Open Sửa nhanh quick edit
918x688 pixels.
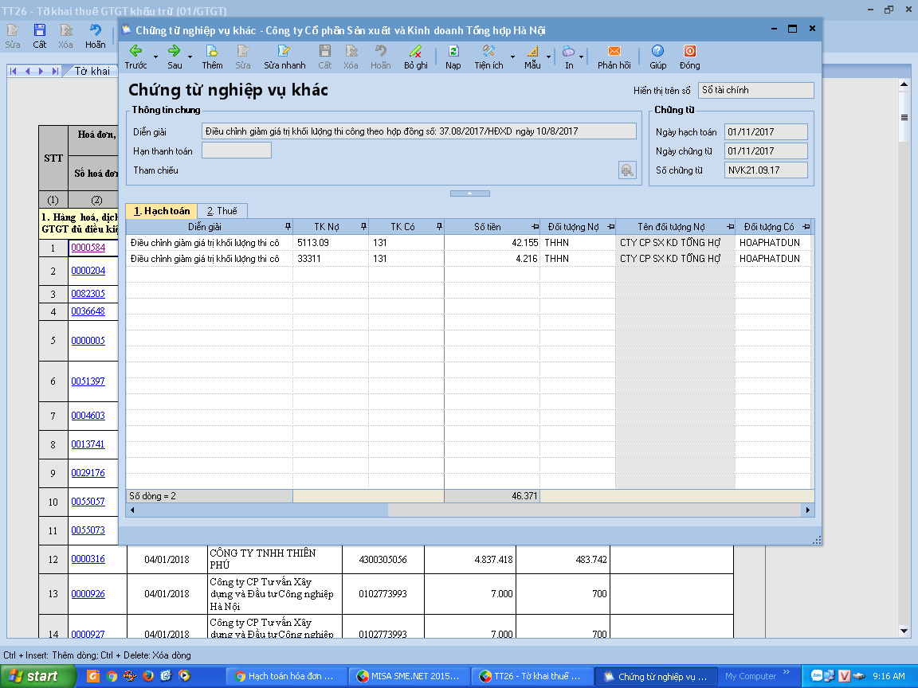pyautogui.click(x=284, y=57)
